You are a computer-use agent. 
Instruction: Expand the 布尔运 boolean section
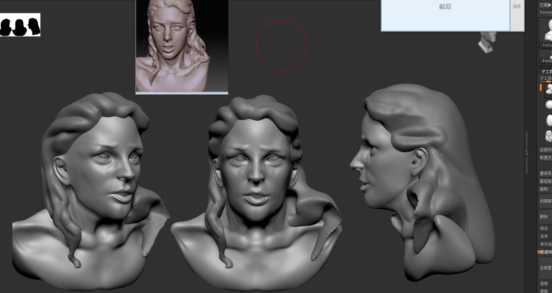coord(545,244)
